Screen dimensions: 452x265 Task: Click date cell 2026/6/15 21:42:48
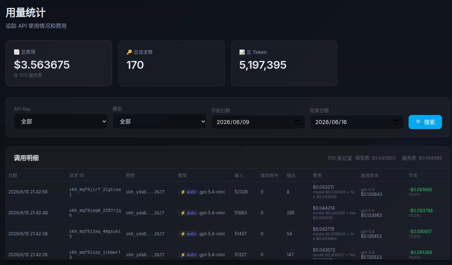[28, 213]
